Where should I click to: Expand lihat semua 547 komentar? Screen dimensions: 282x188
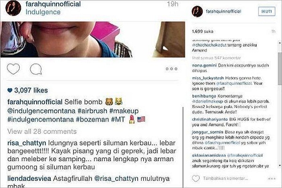(216, 58)
